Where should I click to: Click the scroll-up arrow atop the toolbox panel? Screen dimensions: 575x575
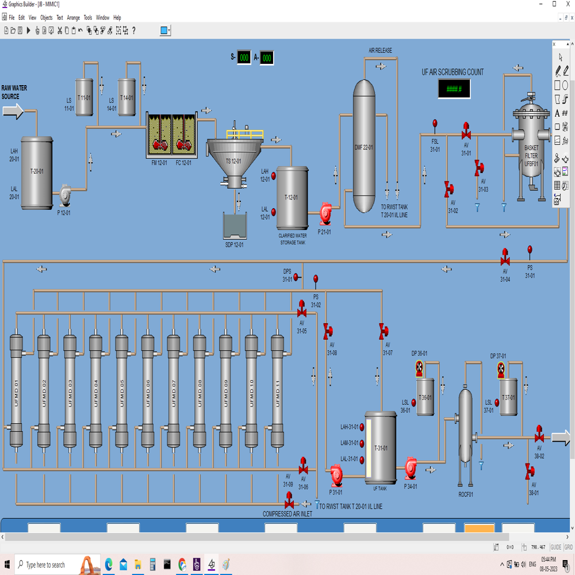coord(568,43)
